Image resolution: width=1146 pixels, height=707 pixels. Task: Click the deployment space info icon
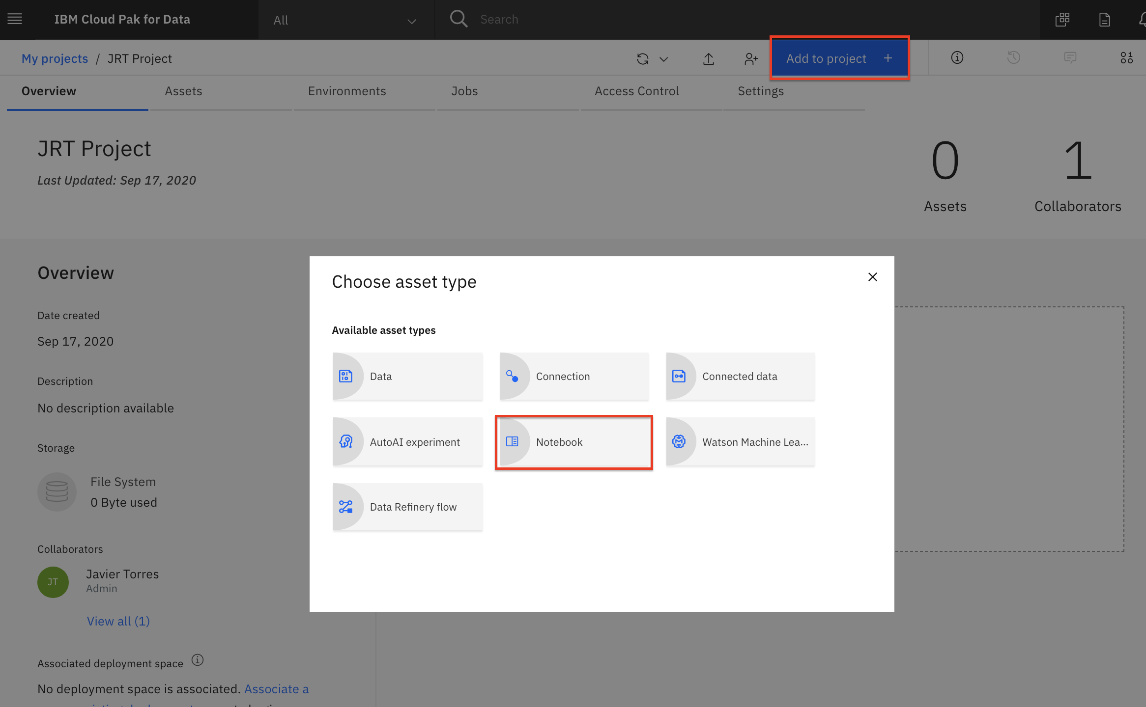click(198, 660)
